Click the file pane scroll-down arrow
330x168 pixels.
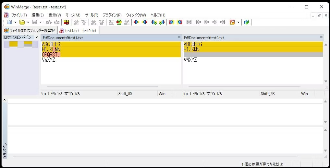point(326,81)
